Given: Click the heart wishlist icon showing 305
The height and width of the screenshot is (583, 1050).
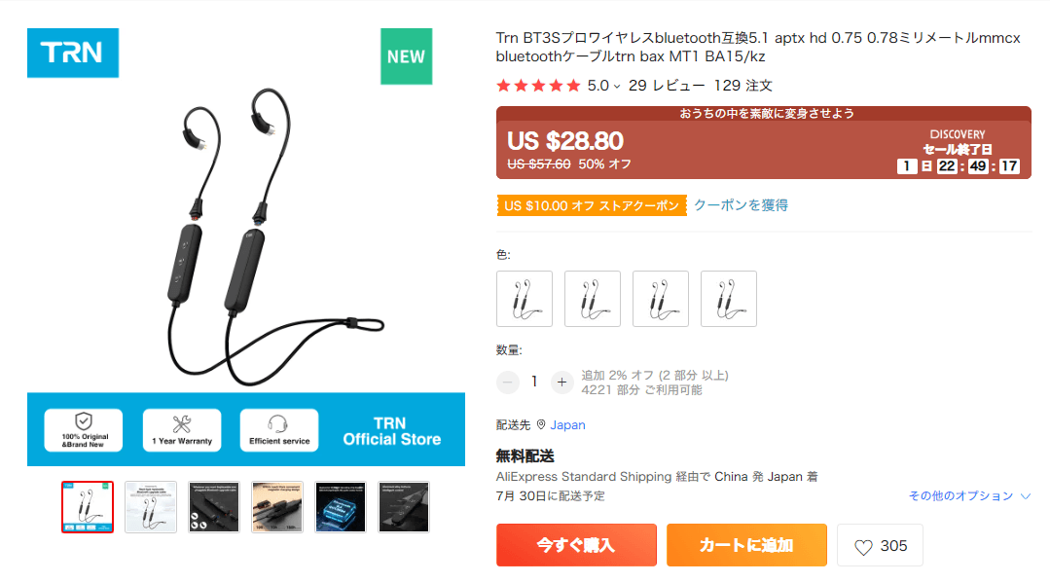Looking at the screenshot, I should coord(863,547).
